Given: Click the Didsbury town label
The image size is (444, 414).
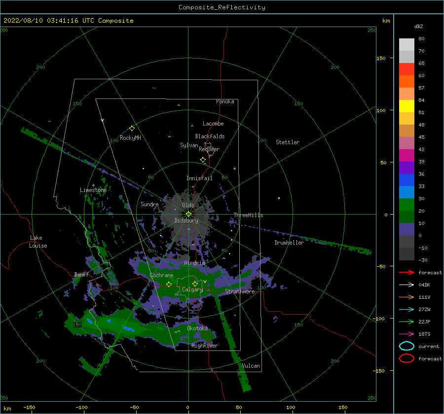Looking at the screenshot, I should (186, 221).
